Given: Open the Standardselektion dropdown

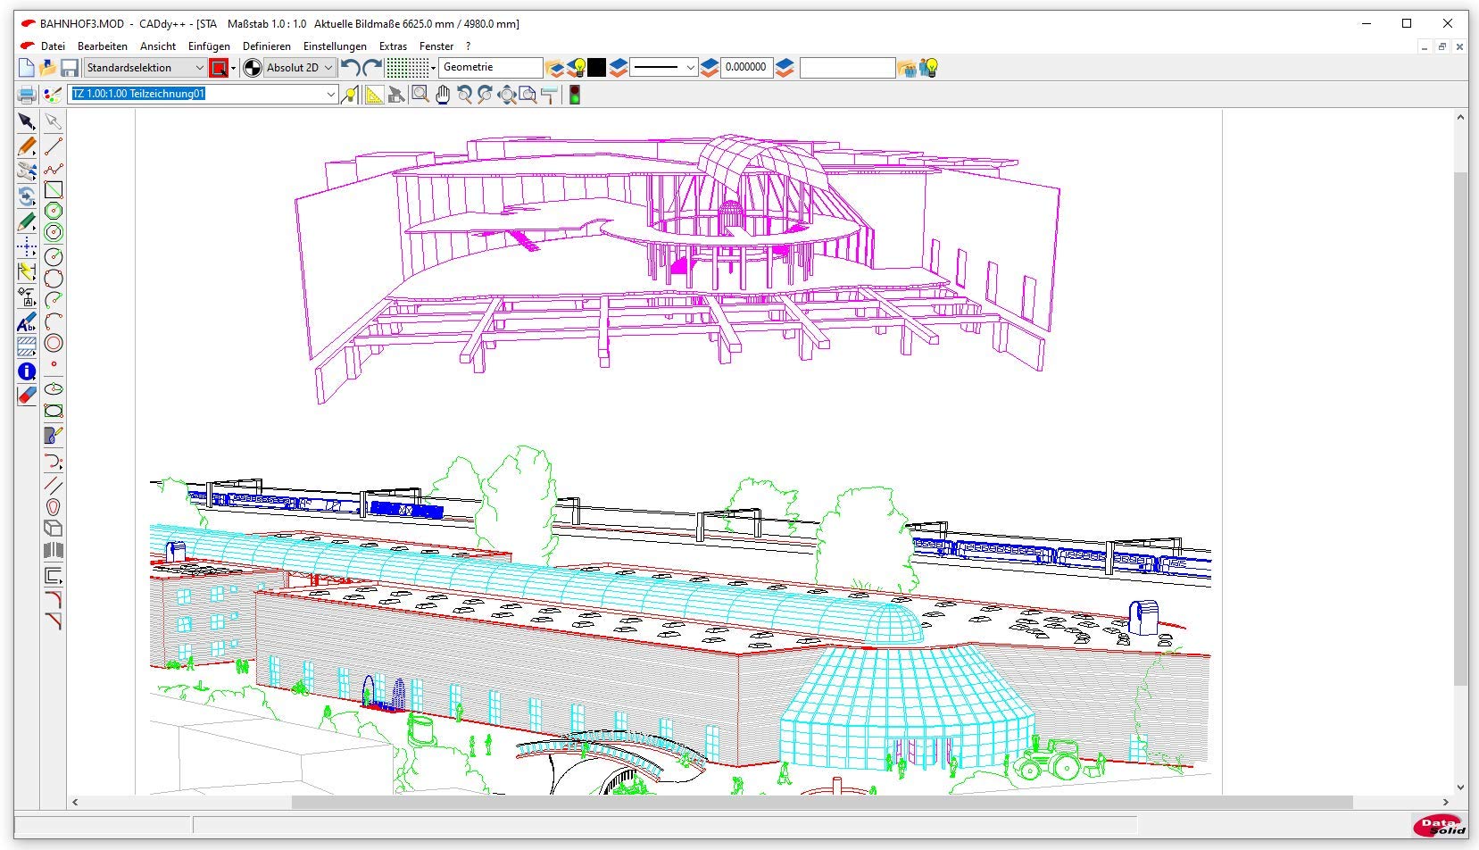Looking at the screenshot, I should [x=145, y=68].
